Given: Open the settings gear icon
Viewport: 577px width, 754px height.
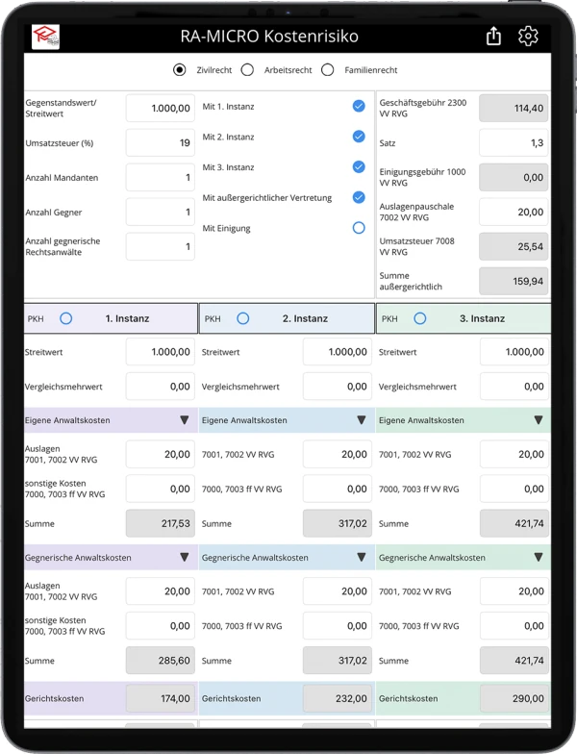Looking at the screenshot, I should click(528, 37).
